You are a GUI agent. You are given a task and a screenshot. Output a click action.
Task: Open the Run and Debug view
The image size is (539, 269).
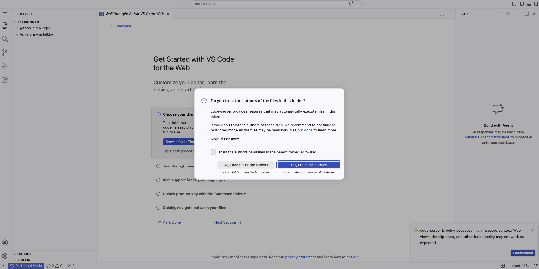click(x=5, y=66)
